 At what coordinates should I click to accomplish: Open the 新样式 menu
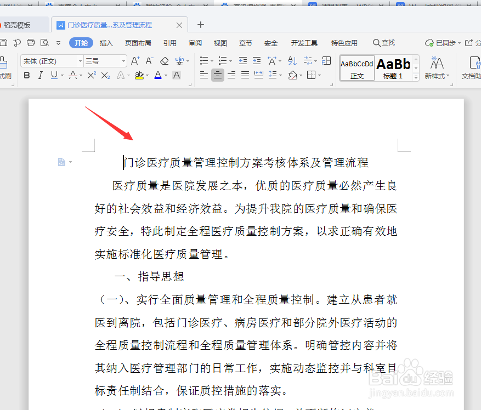(437, 68)
